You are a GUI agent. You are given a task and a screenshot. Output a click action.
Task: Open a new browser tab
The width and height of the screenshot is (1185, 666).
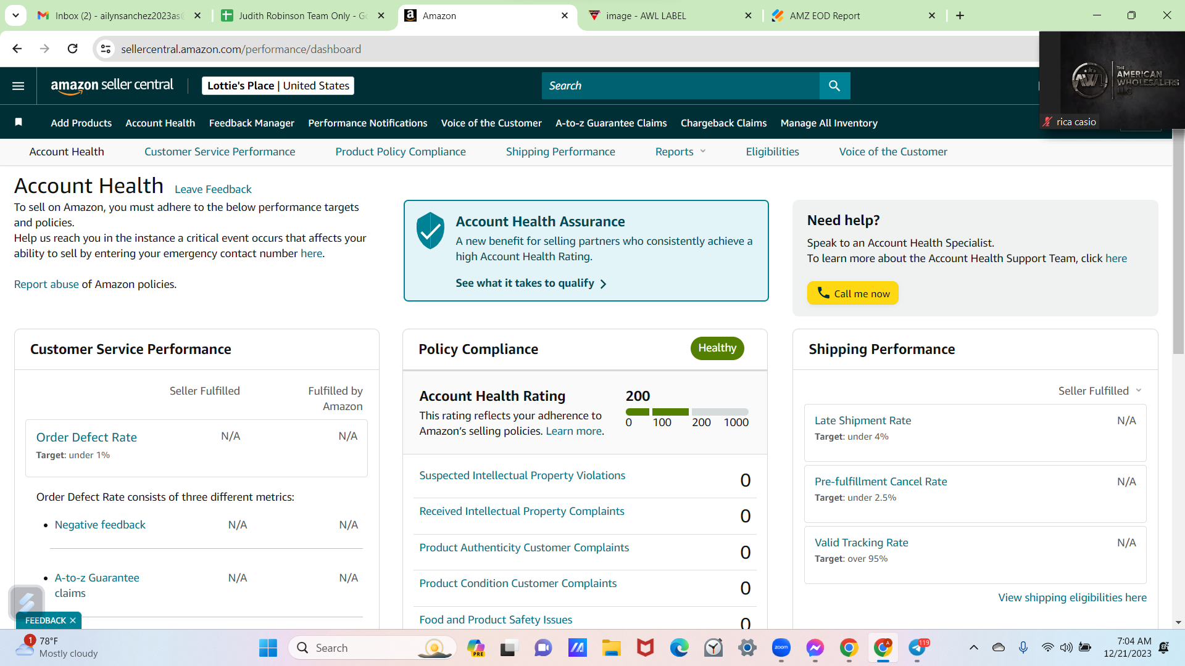(x=960, y=15)
